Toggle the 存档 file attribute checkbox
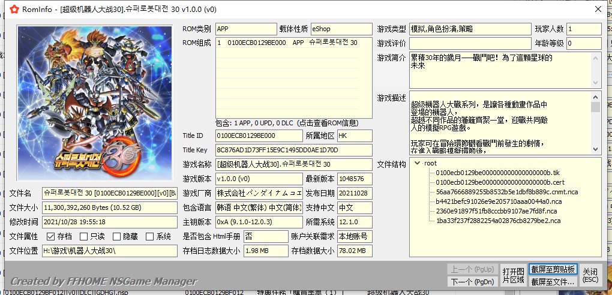612x295 pixels. click(x=50, y=237)
